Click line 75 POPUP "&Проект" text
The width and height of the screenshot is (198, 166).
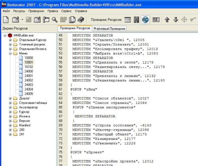pyautogui.click(x=87, y=152)
